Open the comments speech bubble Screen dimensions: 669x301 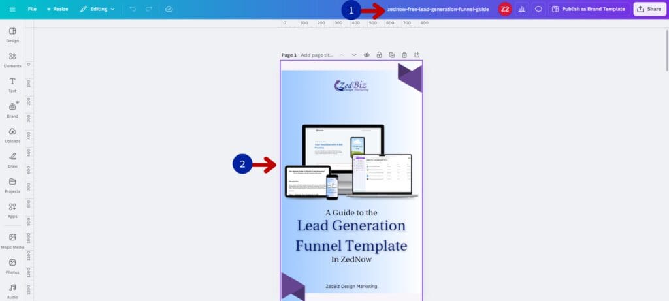click(538, 9)
